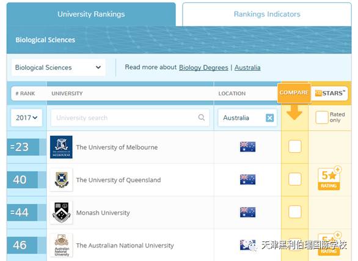Click the Australian National University logo

click(61, 245)
